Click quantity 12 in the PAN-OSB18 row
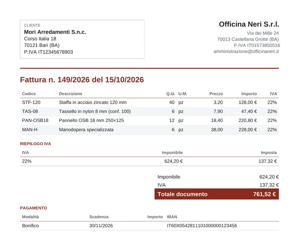Image resolution: width=299 pixels, height=236 pixels. [x=172, y=120]
